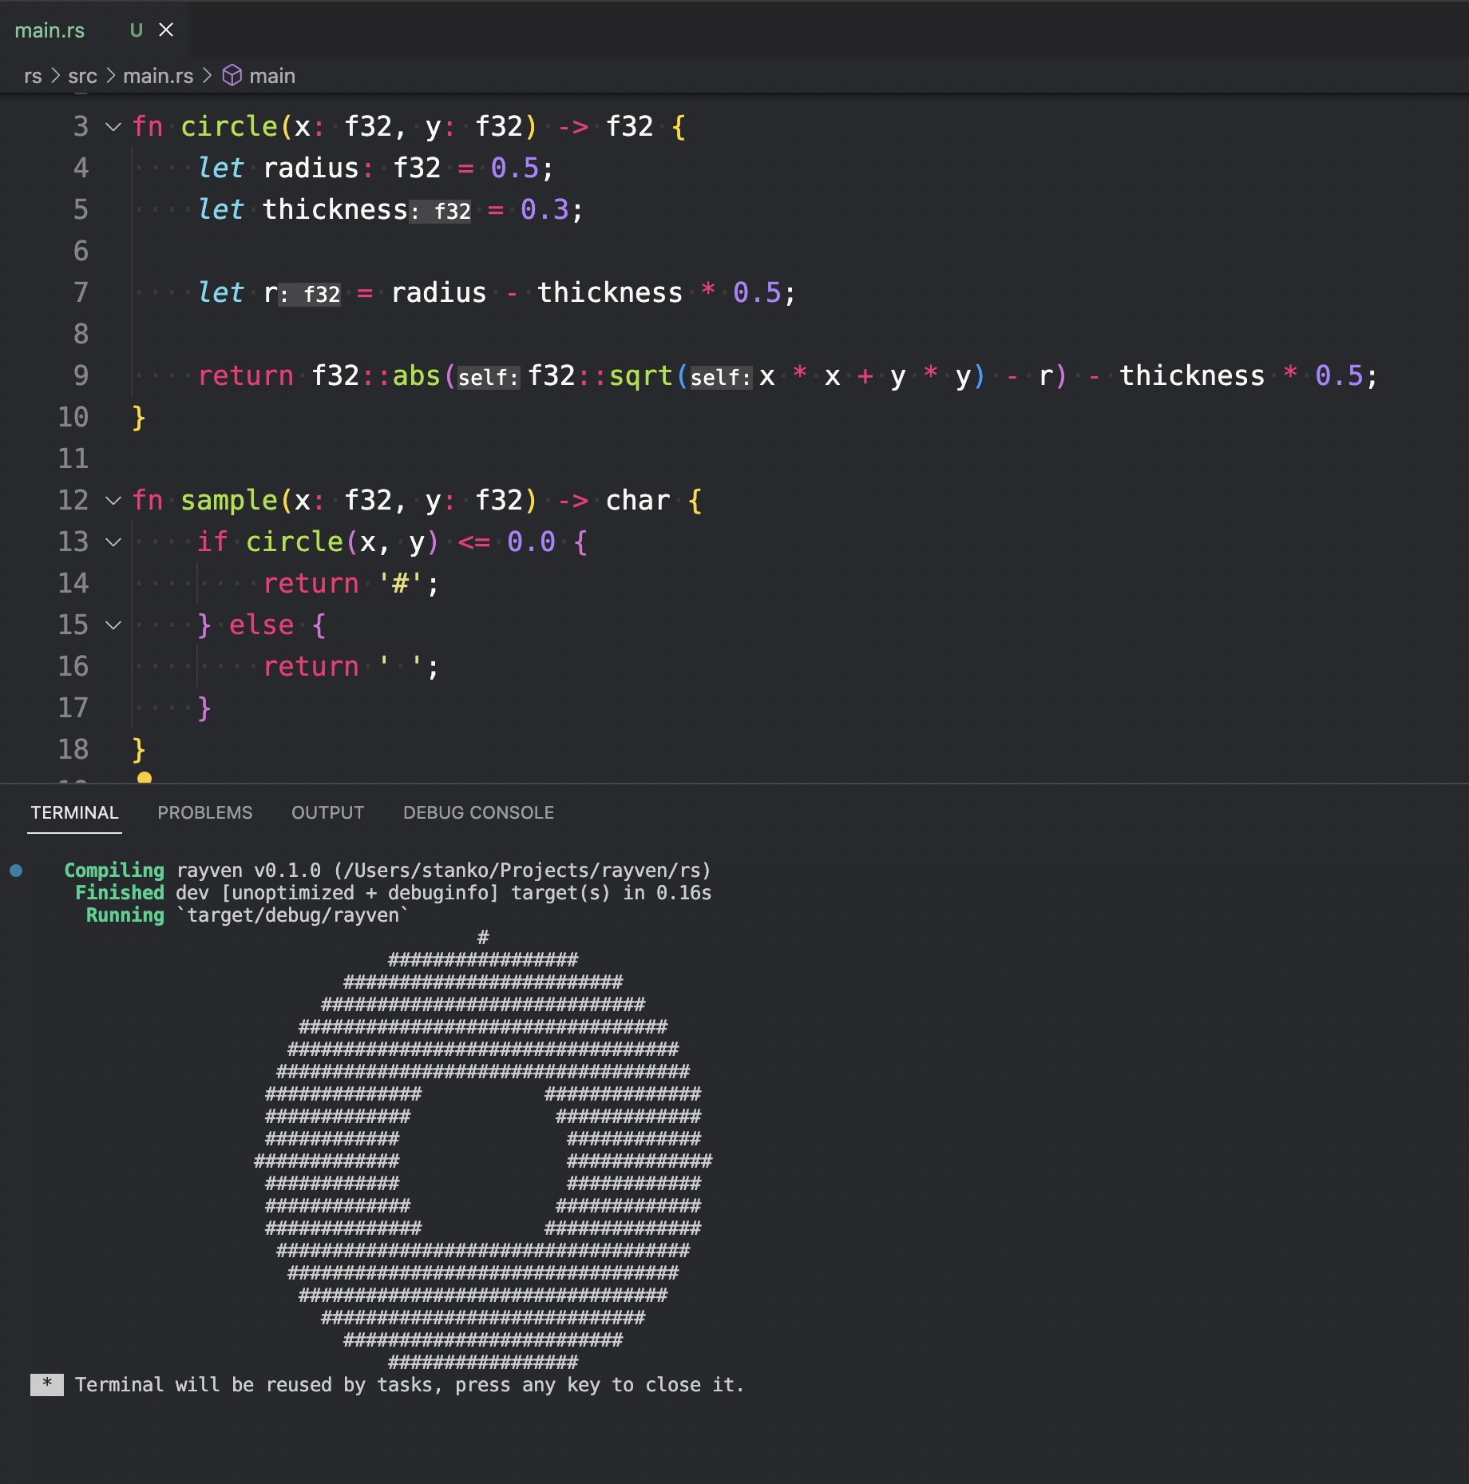The image size is (1469, 1484).
Task: Click the thickness f32 inlay type hint on line 5
Action: click(x=440, y=211)
